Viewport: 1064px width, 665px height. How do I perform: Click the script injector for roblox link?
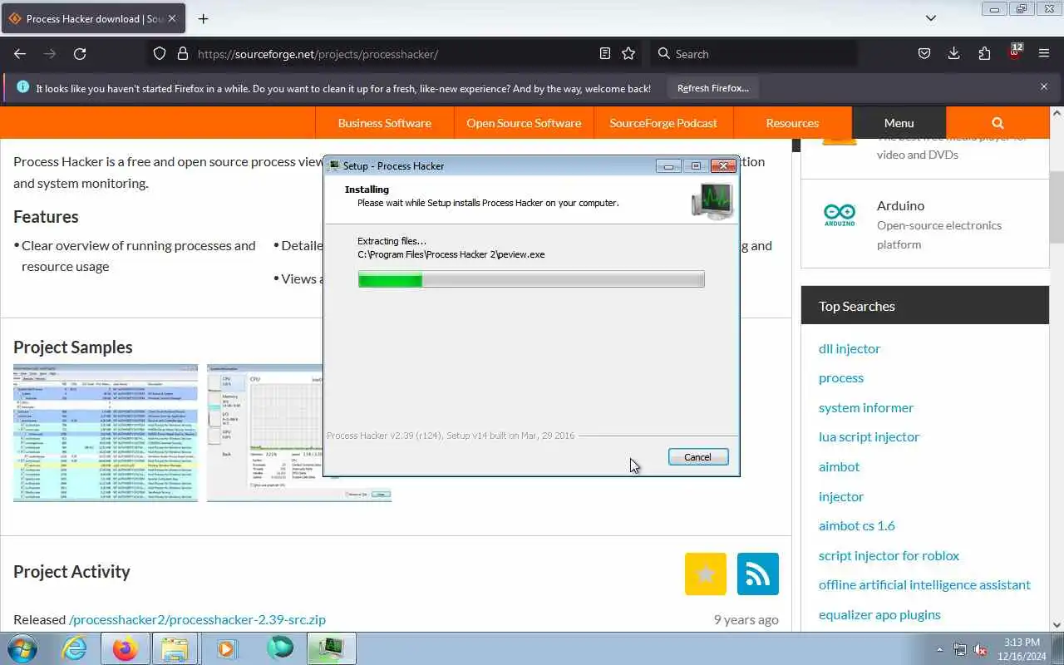click(x=889, y=555)
